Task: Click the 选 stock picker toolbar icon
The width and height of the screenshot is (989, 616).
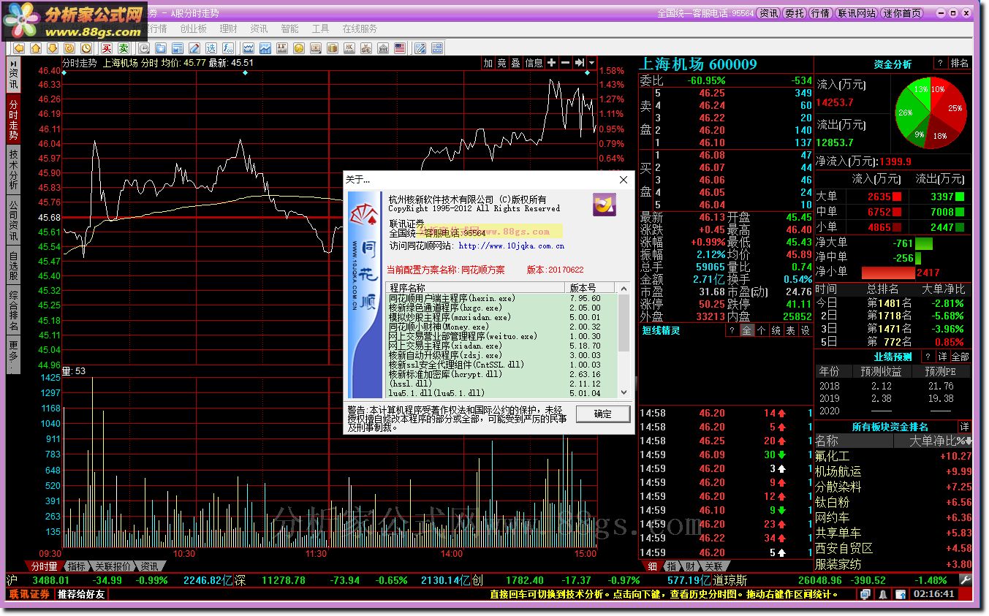Action: pyautogui.click(x=211, y=48)
